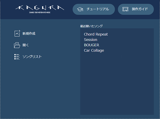
Task: Select 新規作成 to create a song
Action: pos(29,34)
